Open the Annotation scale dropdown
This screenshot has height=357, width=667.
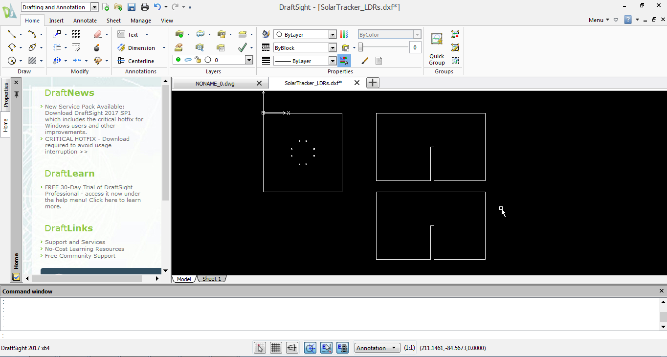(377, 348)
